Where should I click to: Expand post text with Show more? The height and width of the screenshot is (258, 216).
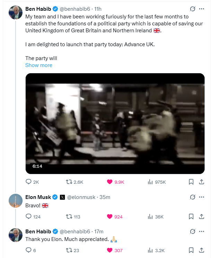tap(39, 65)
